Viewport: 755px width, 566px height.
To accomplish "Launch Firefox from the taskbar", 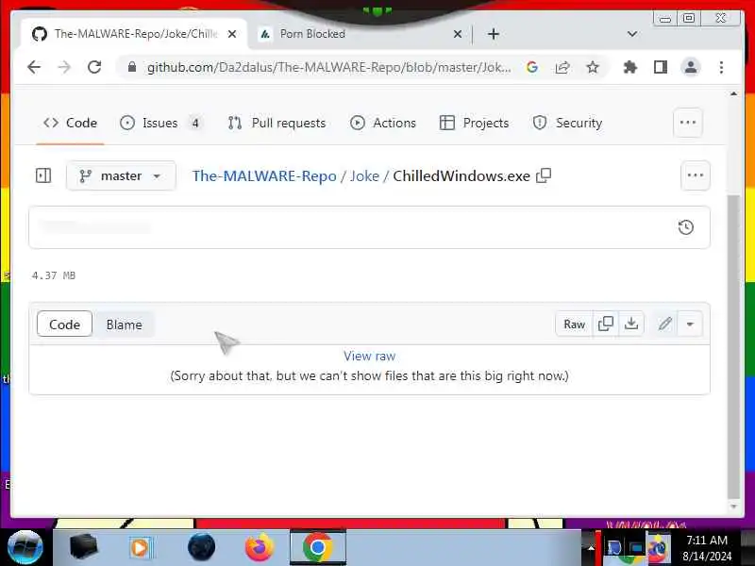I will pos(260,547).
